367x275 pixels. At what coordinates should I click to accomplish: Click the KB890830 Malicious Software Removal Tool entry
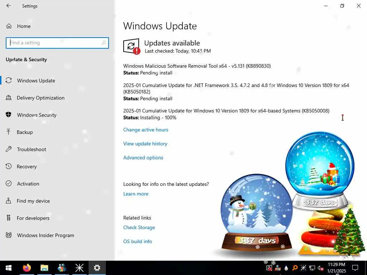click(x=197, y=66)
